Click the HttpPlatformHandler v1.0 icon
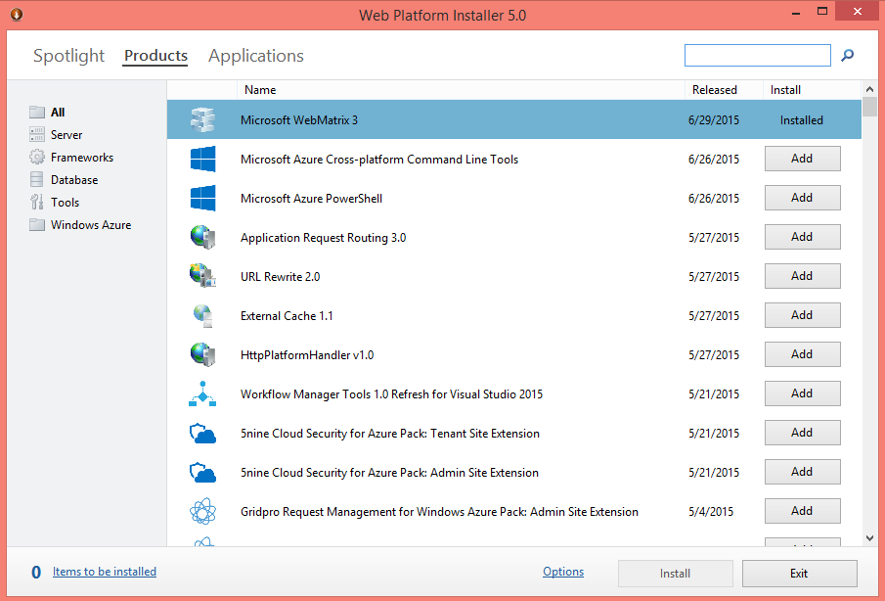The image size is (885, 601). coord(202,354)
